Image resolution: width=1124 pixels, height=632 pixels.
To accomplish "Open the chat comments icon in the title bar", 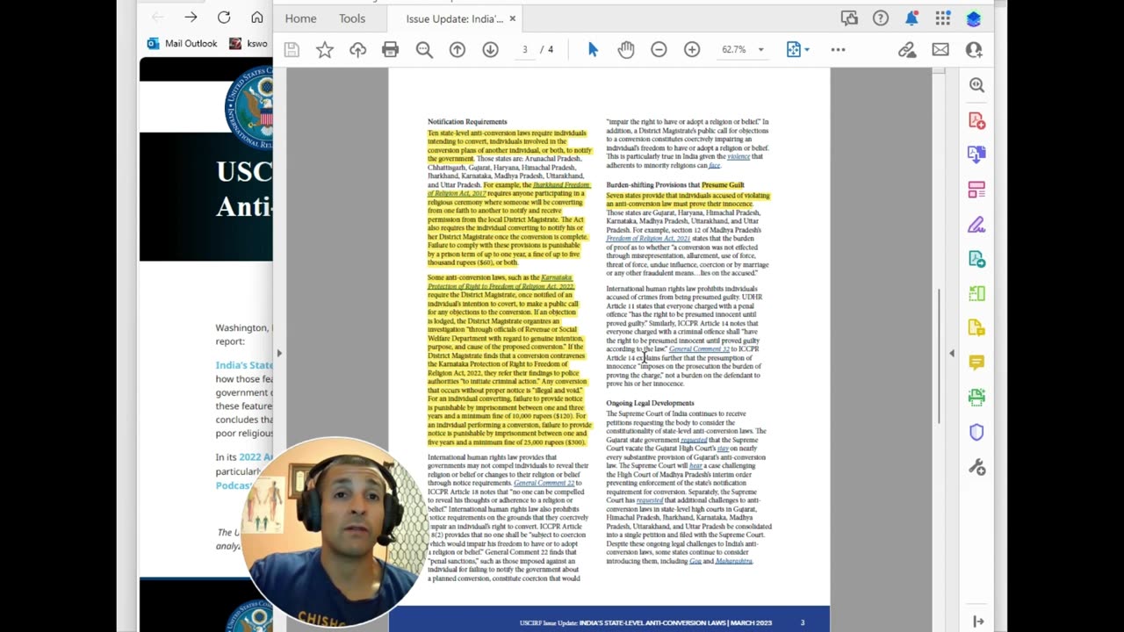I will [x=849, y=18].
